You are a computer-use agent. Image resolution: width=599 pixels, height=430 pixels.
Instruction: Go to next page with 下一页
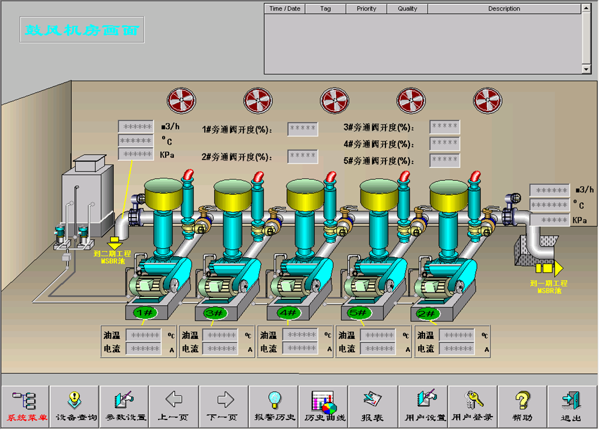coord(224,407)
